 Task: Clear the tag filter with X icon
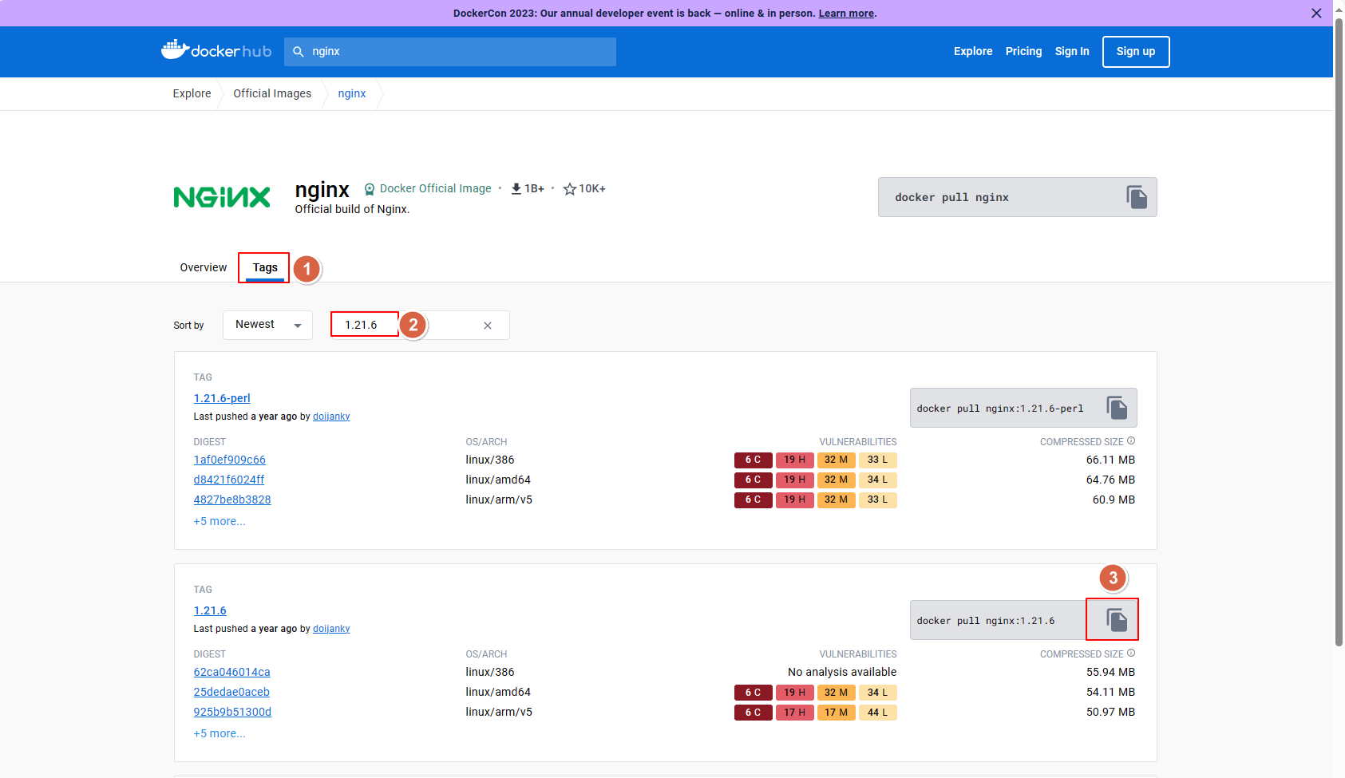(488, 326)
